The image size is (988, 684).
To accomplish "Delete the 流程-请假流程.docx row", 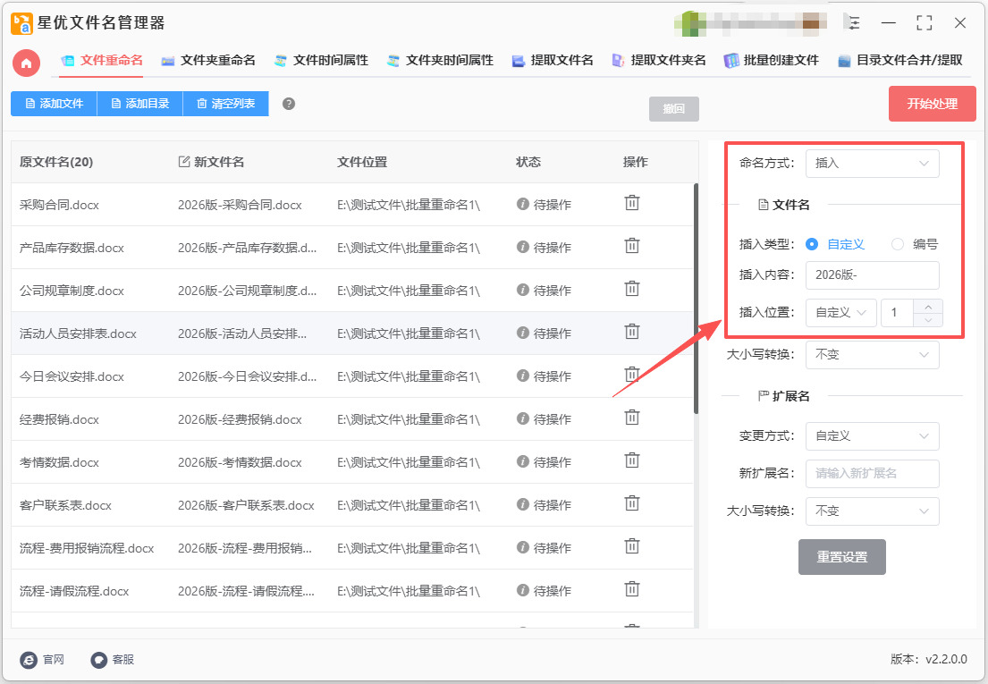I will click(632, 589).
